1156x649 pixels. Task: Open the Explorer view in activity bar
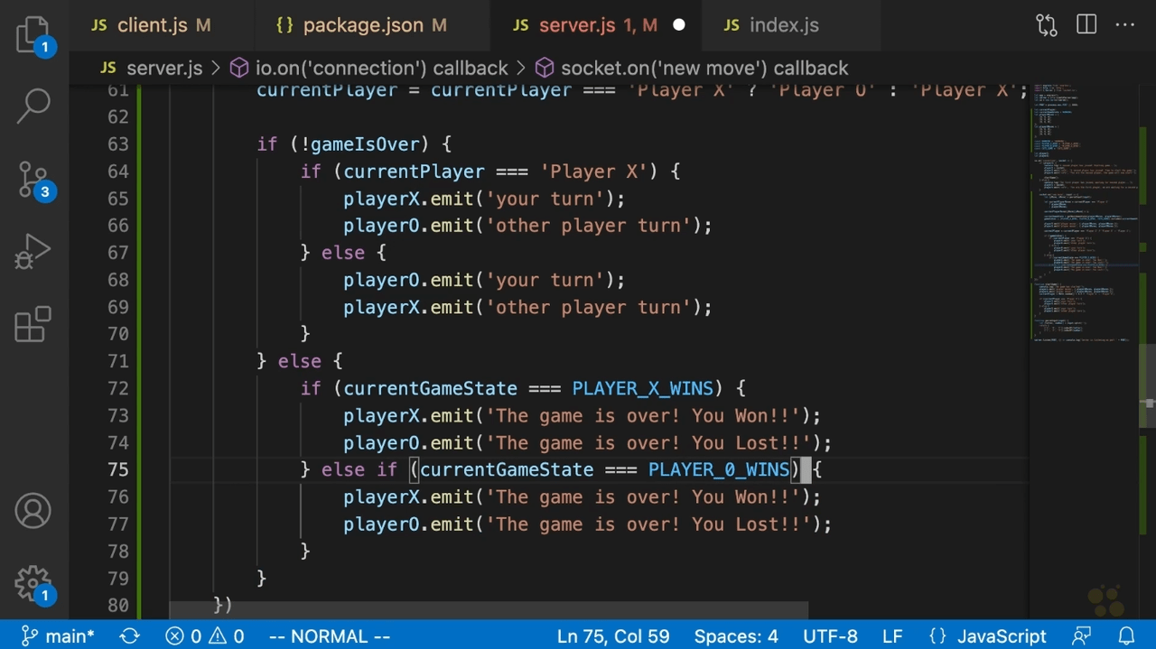tap(33, 33)
